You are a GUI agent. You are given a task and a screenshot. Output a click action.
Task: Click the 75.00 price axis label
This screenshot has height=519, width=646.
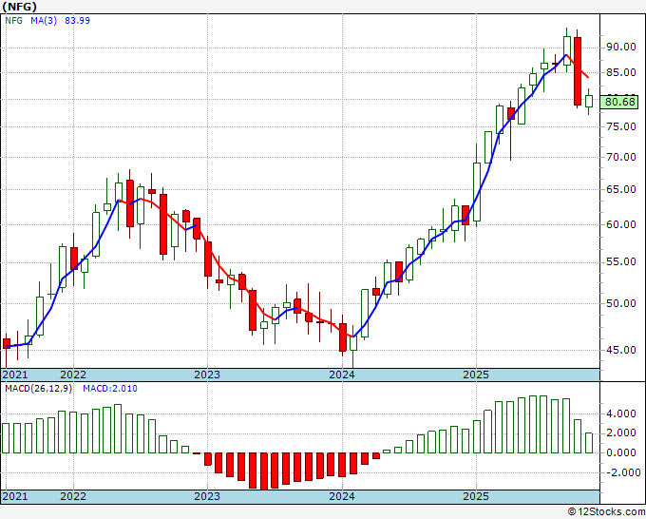pos(621,126)
